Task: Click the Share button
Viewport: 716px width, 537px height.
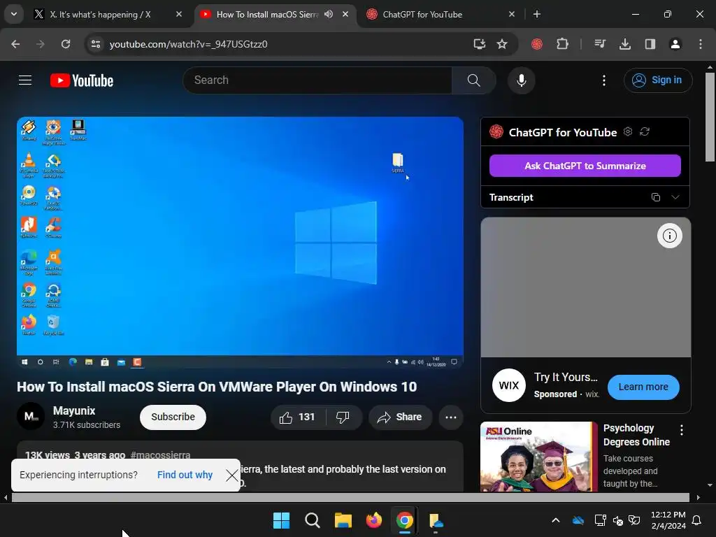Action: pyautogui.click(x=399, y=417)
